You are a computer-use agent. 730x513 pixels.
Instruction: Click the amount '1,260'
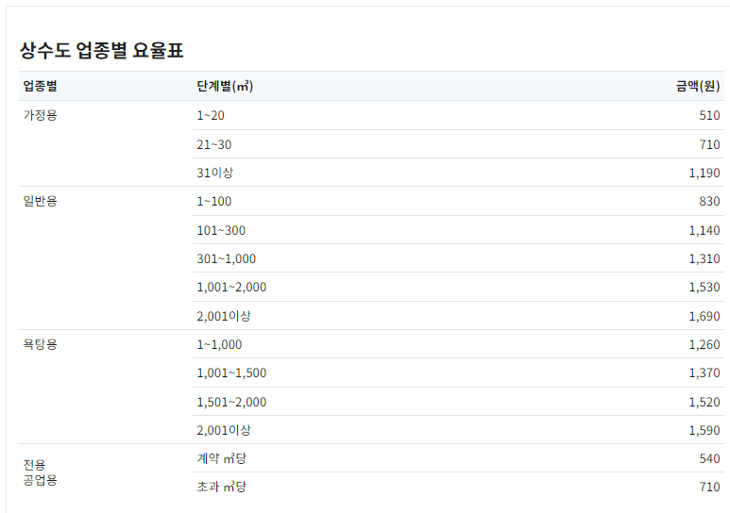tap(705, 344)
